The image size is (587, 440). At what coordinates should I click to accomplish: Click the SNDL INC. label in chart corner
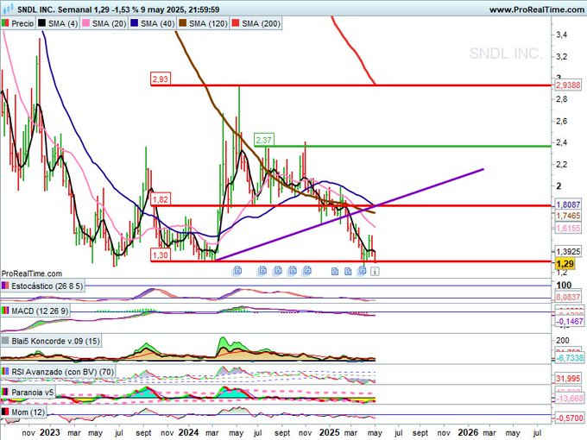[505, 53]
